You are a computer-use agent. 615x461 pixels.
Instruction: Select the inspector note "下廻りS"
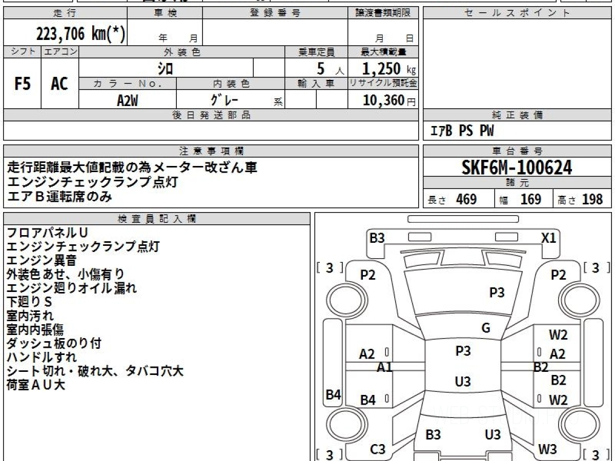30,302
